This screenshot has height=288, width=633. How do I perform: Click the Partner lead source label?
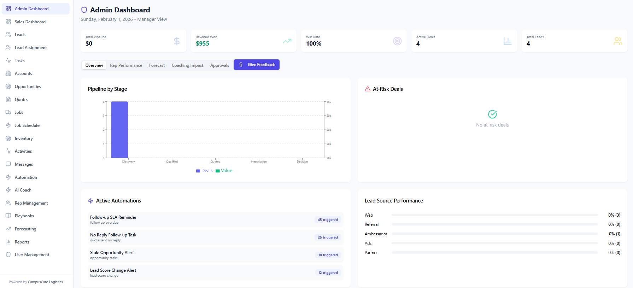coord(371,253)
